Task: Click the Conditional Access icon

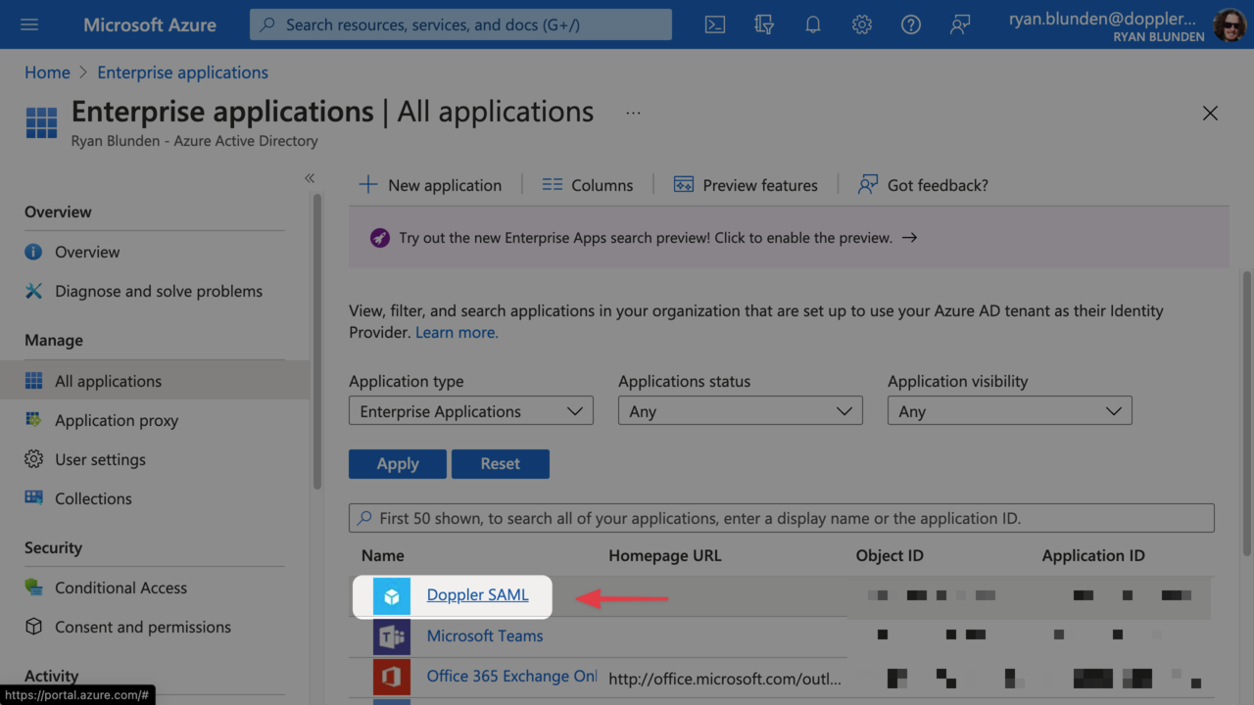Action: 33,587
